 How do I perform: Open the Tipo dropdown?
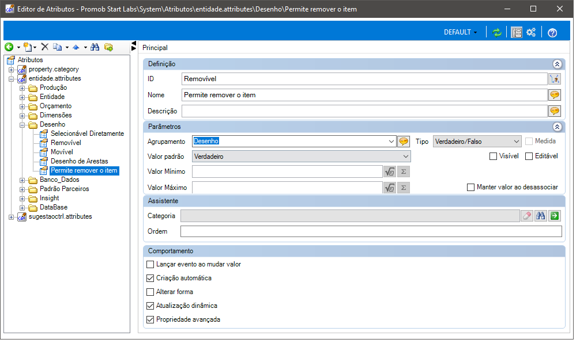517,142
